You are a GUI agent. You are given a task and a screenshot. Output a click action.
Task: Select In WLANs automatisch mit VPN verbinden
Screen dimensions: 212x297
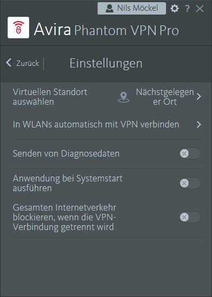[x=96, y=124]
